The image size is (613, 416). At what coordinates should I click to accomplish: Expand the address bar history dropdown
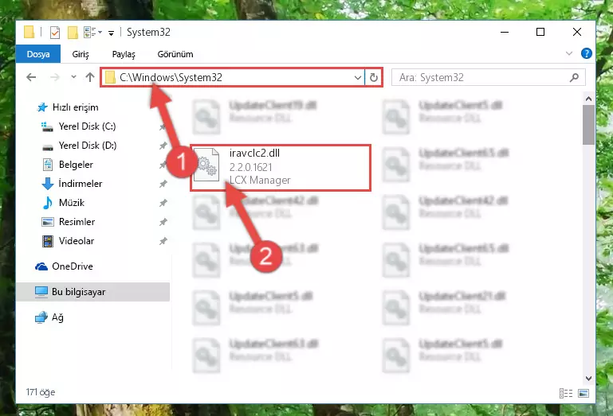pyautogui.click(x=357, y=78)
